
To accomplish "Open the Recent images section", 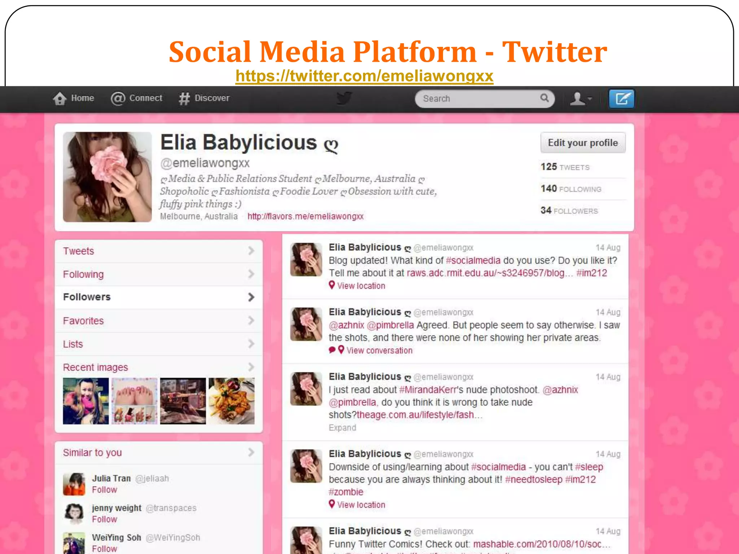I will pos(95,368).
